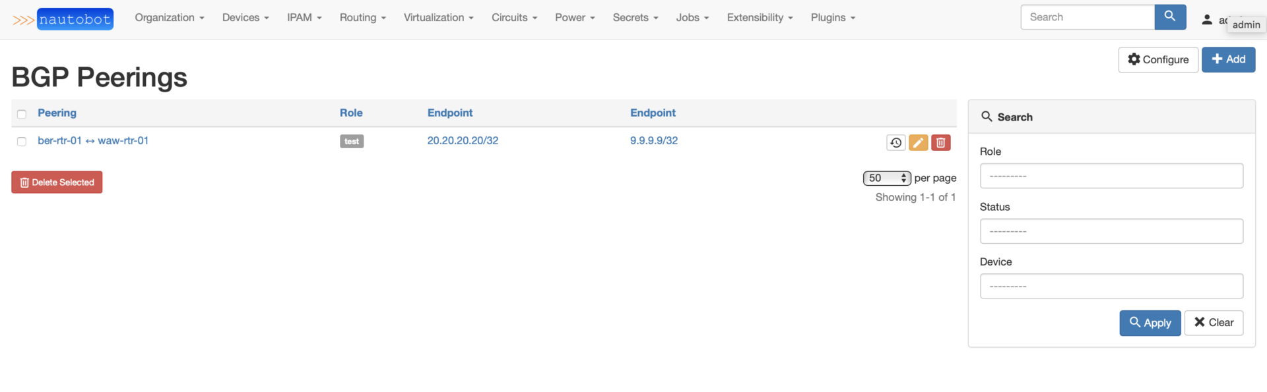Delete the peering row using red trash icon
The height and width of the screenshot is (392, 1267).
940,142
